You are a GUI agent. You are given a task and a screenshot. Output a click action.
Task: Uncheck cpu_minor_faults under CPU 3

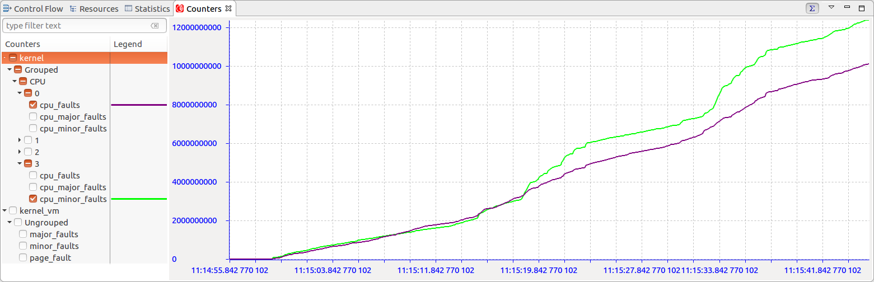pyautogui.click(x=33, y=199)
